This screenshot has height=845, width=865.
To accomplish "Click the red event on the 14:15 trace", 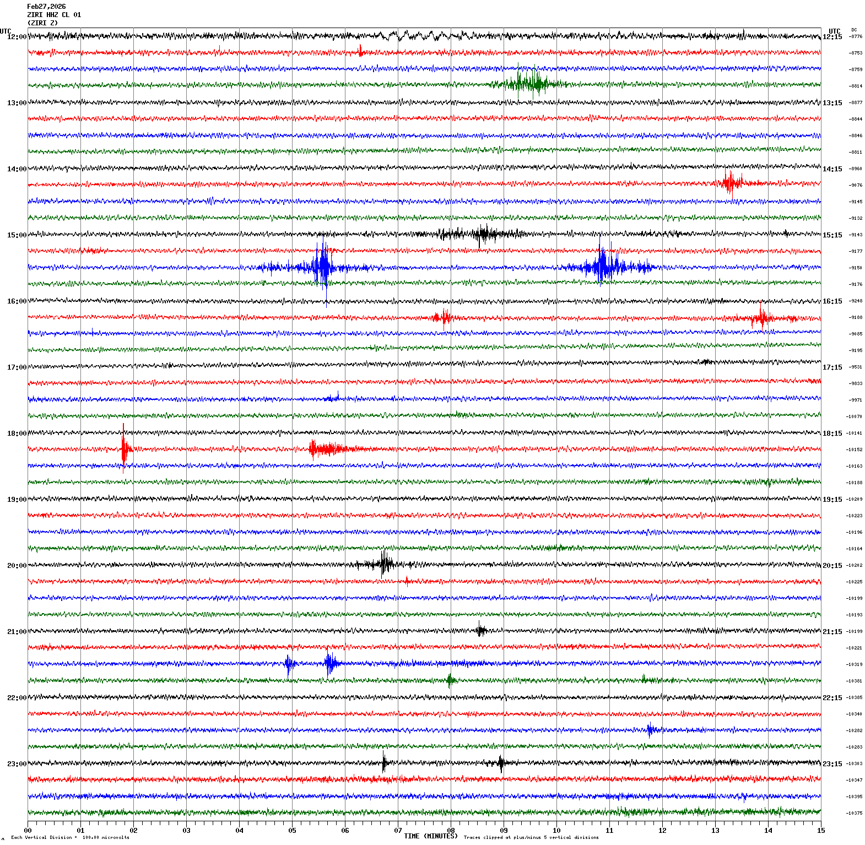I will [731, 182].
